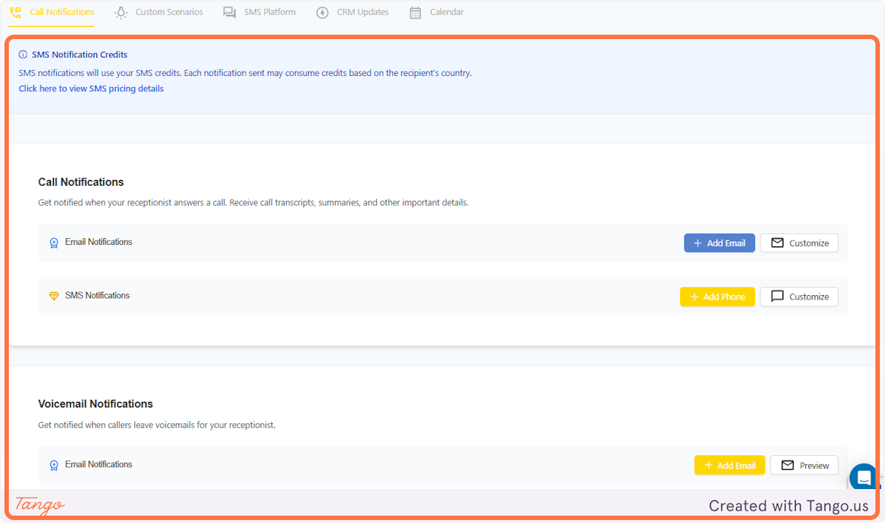Open the SMS Platform tab
The height and width of the screenshot is (523, 885).
pos(260,13)
